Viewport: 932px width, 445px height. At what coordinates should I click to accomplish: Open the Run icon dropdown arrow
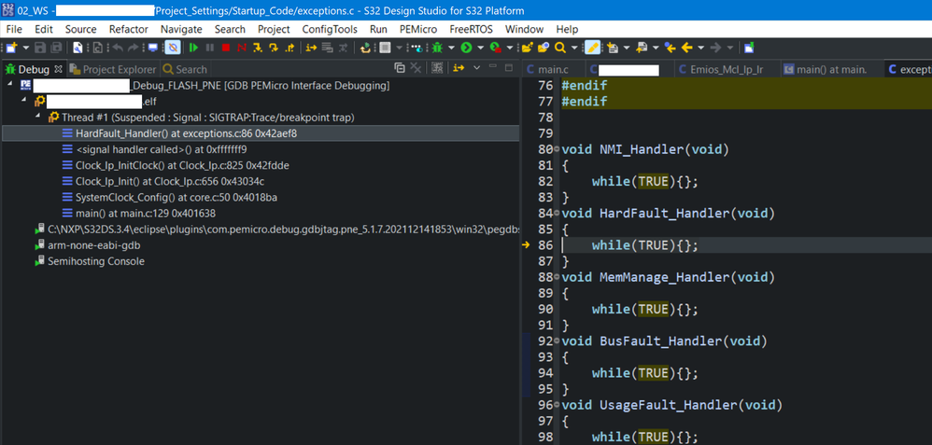(480, 48)
